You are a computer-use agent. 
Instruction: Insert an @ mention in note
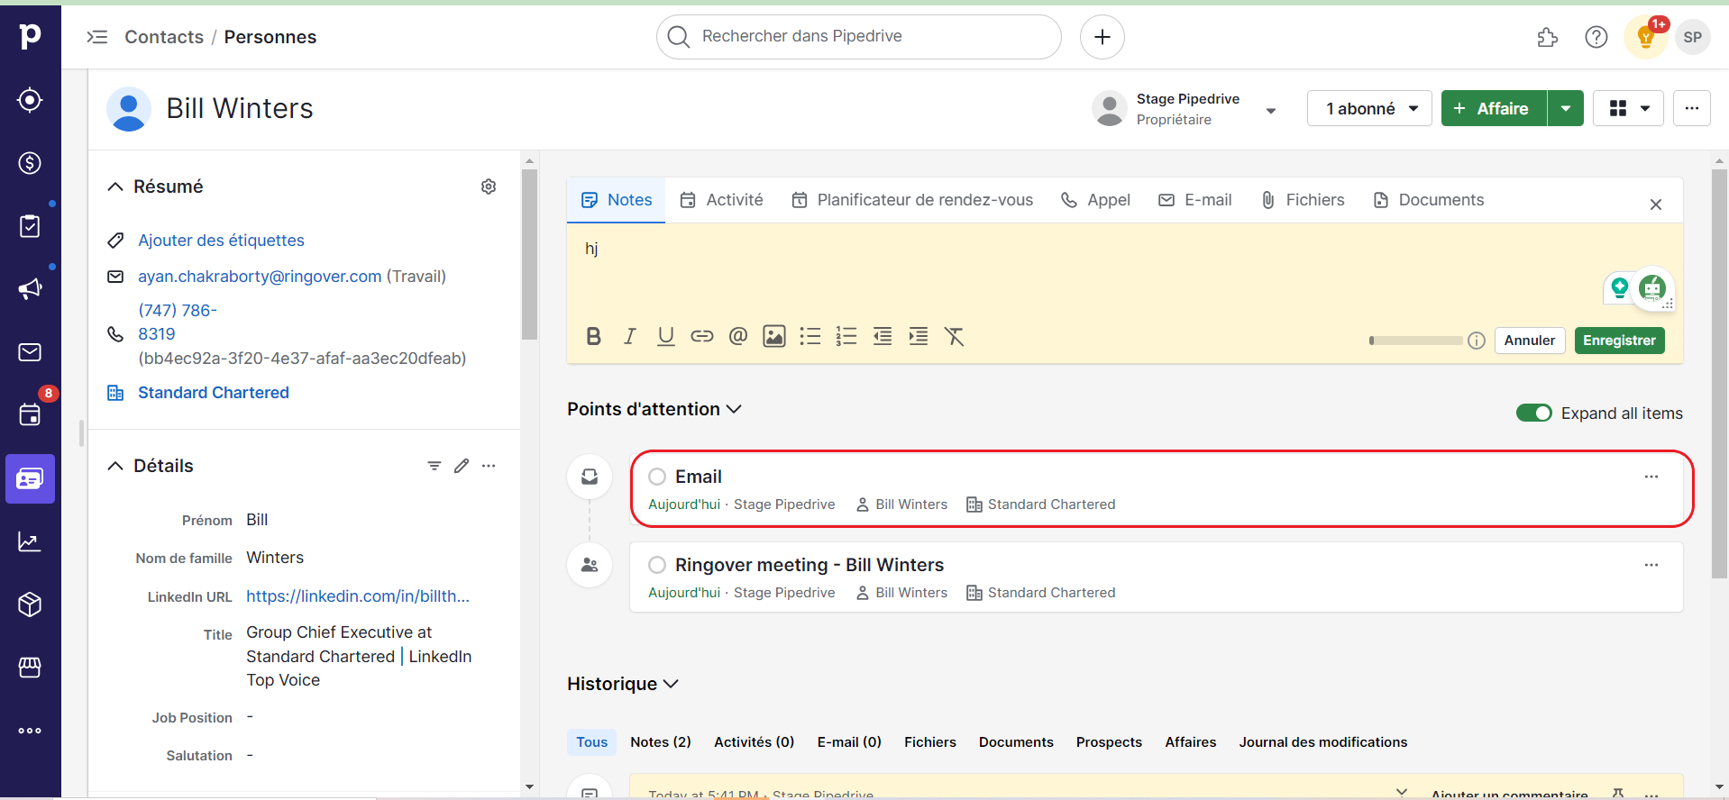point(738,337)
